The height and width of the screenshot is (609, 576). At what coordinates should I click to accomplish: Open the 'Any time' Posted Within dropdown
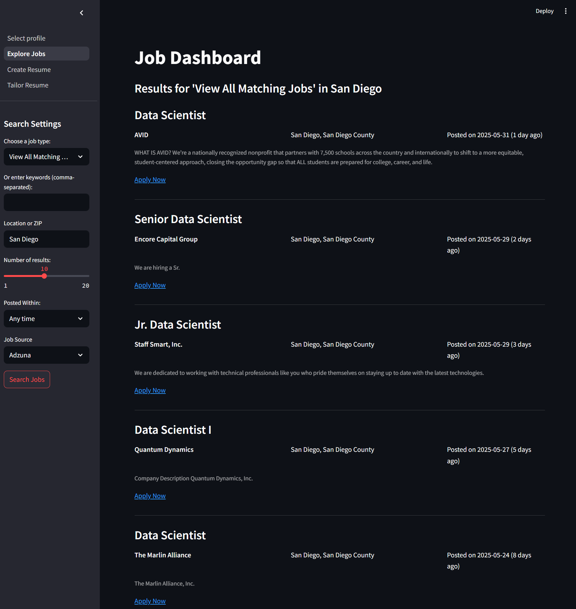pyautogui.click(x=46, y=318)
